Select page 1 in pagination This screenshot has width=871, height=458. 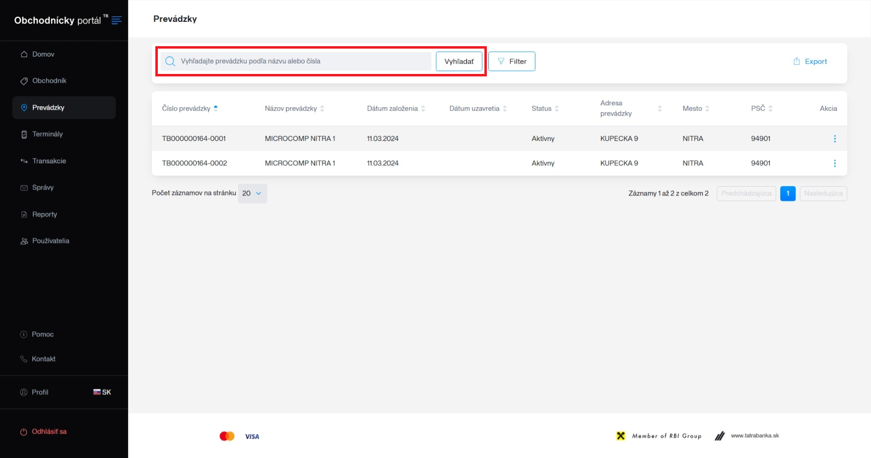tap(788, 194)
